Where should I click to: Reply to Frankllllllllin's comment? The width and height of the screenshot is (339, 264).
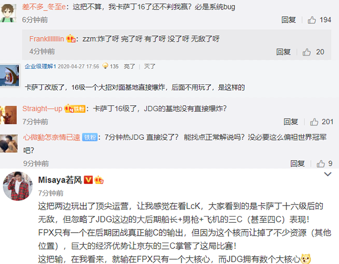(x=283, y=52)
